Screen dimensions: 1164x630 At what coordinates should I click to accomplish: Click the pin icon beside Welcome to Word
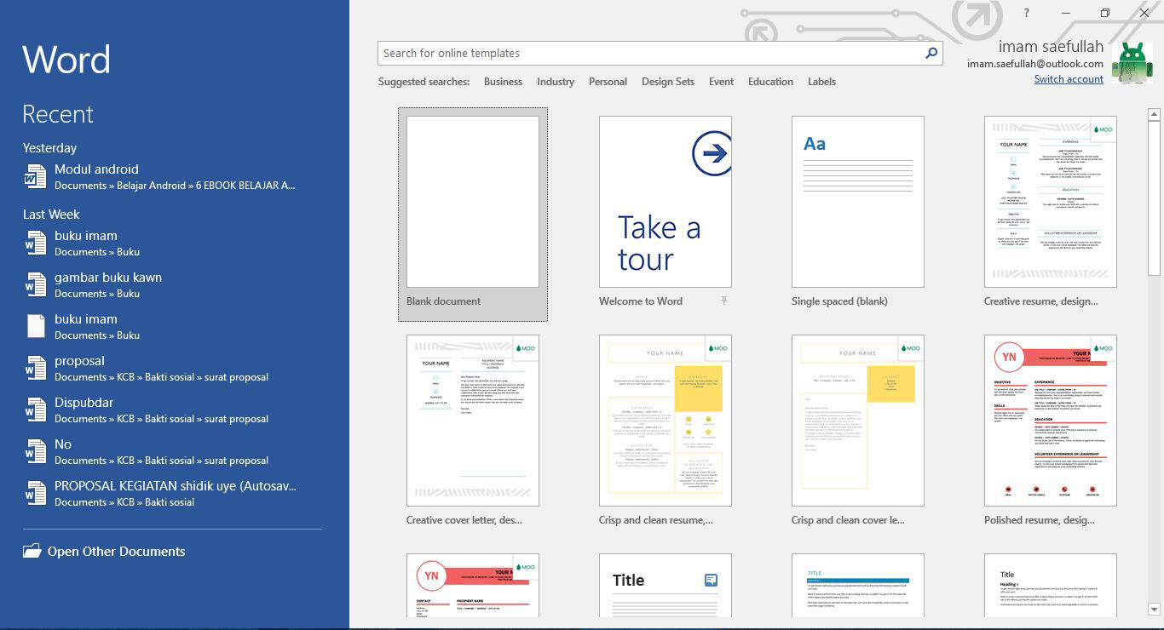pos(723,301)
